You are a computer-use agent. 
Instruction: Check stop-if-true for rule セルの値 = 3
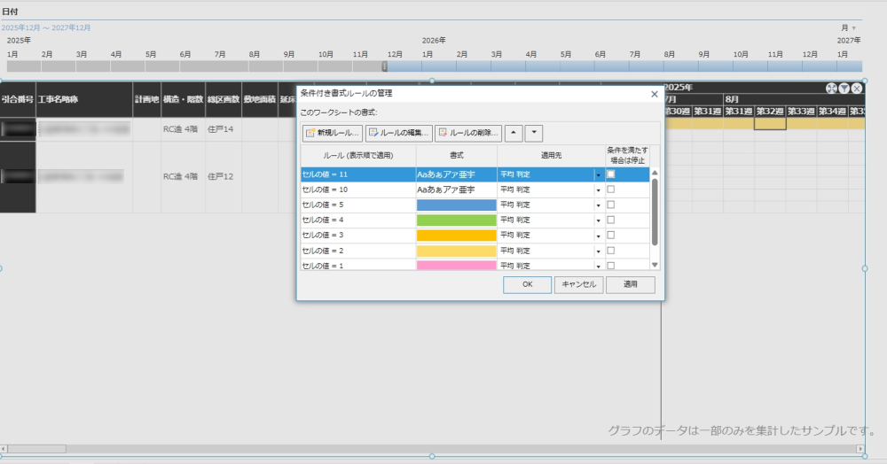tap(611, 236)
